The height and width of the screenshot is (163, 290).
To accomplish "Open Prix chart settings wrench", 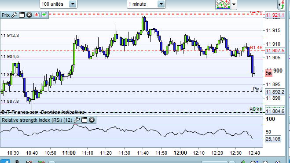I will click(14, 15).
